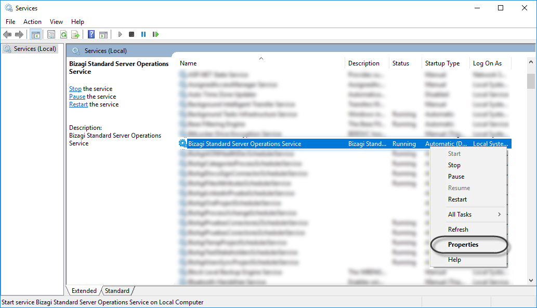
Task: Click the Start Service play icon in the toolbar
Action: click(120, 34)
